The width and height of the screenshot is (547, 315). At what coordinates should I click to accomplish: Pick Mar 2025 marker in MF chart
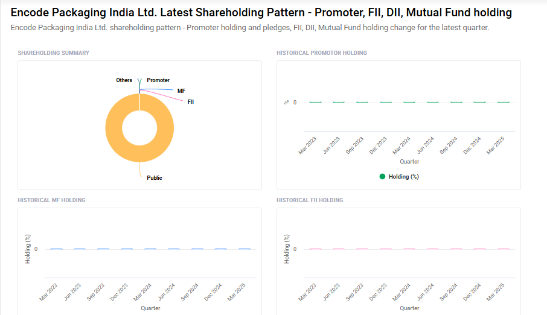[x=245, y=249]
